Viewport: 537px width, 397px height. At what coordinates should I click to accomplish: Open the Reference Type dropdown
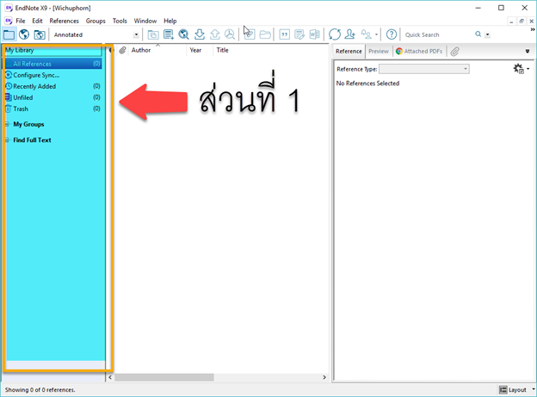(x=466, y=69)
